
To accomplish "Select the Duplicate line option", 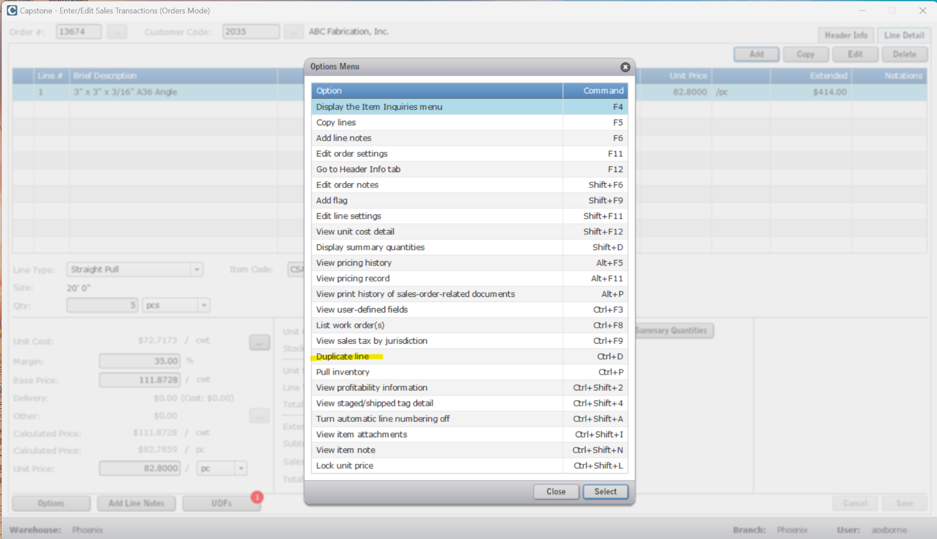I will pyautogui.click(x=343, y=356).
